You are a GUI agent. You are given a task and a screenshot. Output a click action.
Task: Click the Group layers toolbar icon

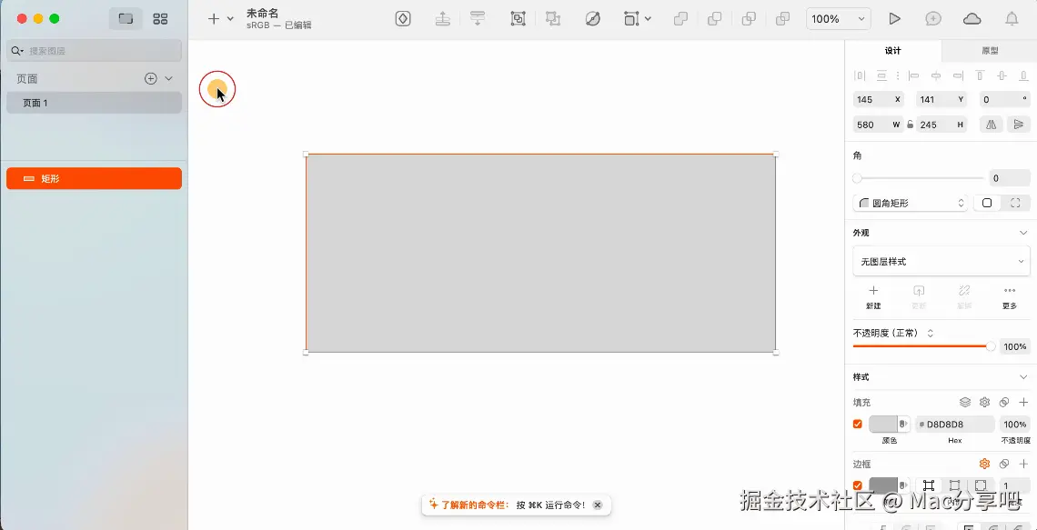[x=518, y=19]
